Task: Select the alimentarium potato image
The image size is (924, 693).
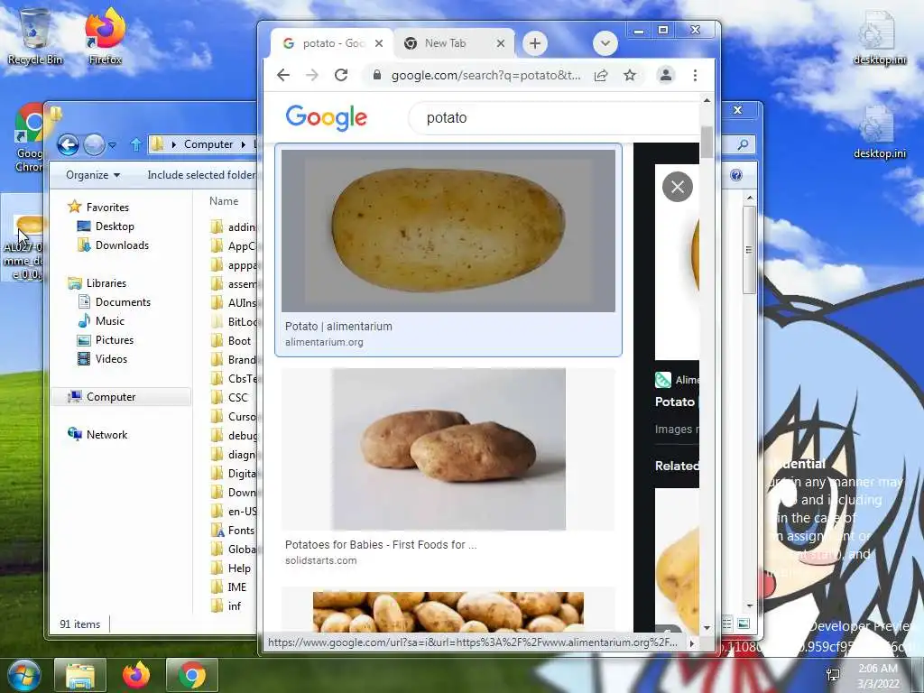Action: (448, 230)
